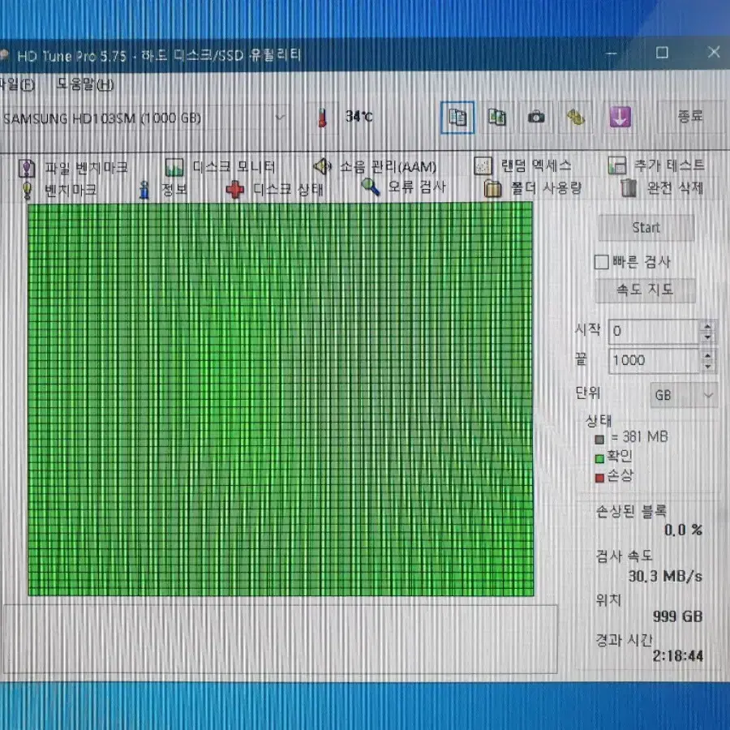Click the red 손상 legend swatch
This screenshot has height=730, width=730.
click(599, 478)
